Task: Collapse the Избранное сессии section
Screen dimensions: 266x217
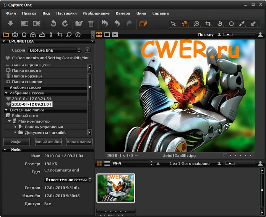Action: tap(6, 93)
